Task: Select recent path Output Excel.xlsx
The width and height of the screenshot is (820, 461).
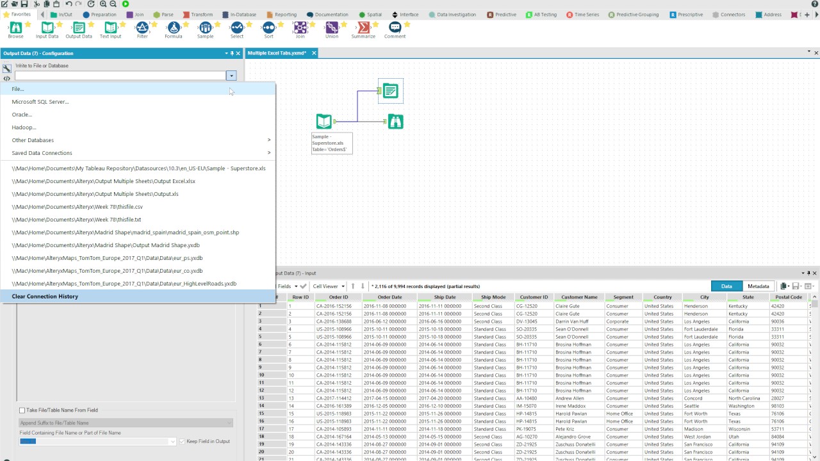Action: pos(138,181)
